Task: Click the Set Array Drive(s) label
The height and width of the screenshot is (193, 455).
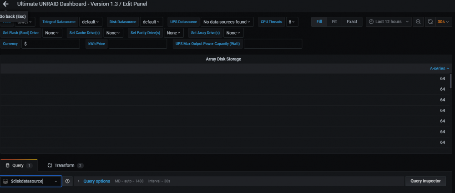Action: (206, 33)
